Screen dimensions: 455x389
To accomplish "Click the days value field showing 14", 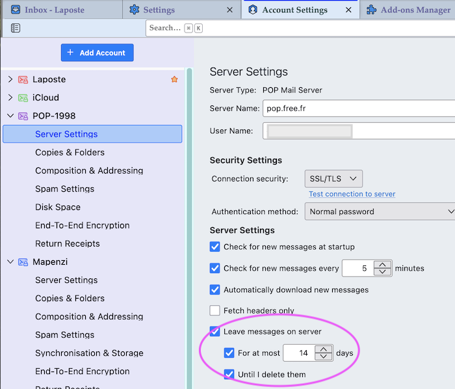I will (x=299, y=353).
